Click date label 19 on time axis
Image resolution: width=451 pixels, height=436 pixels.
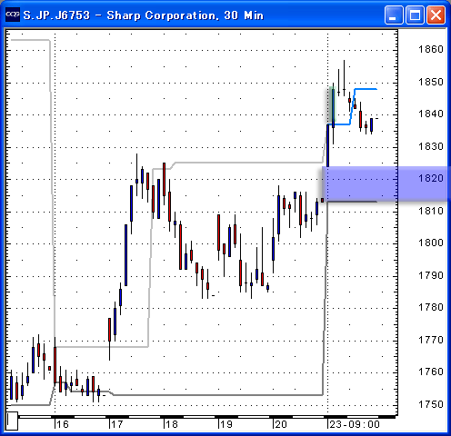coord(226,424)
